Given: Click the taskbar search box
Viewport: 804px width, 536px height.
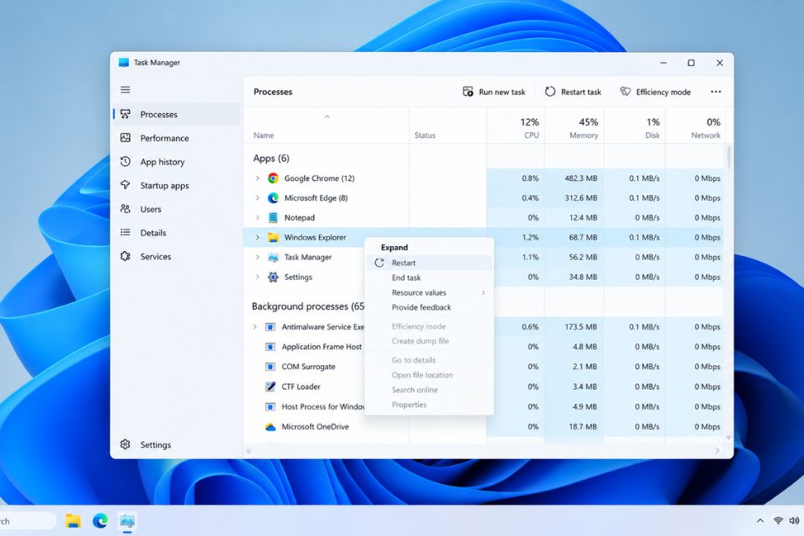Looking at the screenshot, I should coord(27,521).
